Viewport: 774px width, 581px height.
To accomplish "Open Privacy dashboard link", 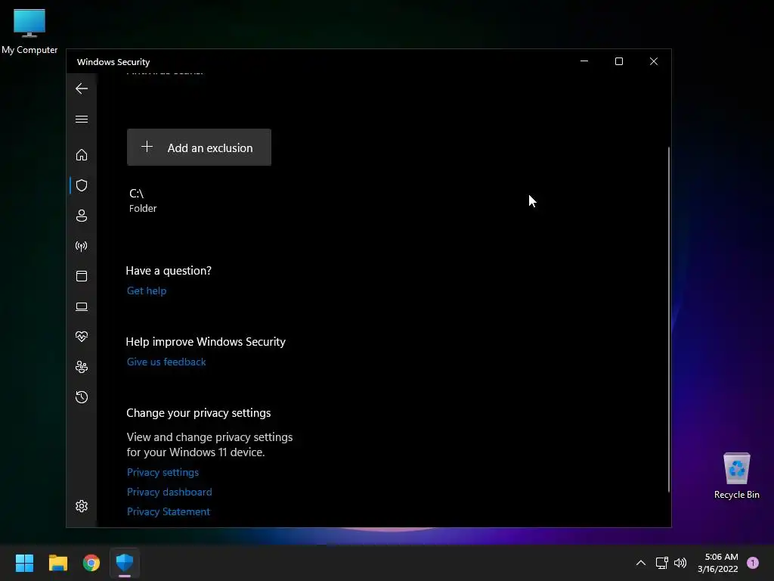I will click(169, 492).
